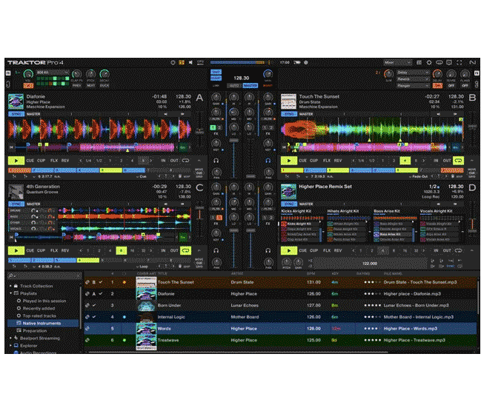Open Deck C cue type Loop dropdown

point(142,267)
